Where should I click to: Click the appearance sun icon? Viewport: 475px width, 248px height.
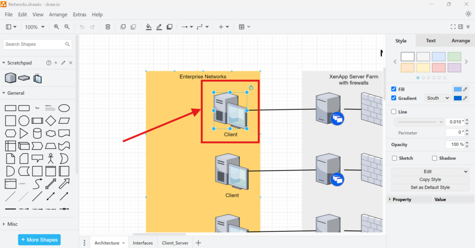click(469, 14)
